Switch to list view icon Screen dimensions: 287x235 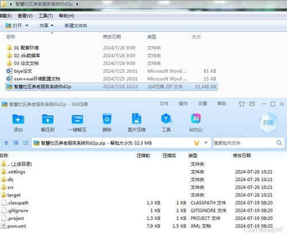(25, 143)
